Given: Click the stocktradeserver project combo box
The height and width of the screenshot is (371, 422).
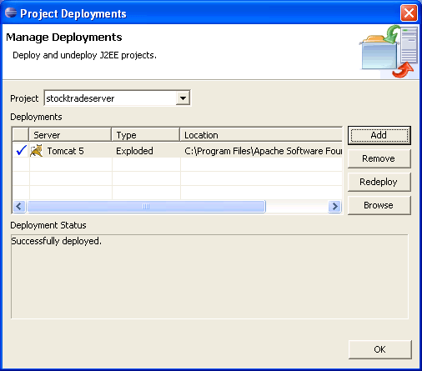Looking at the screenshot, I should [x=117, y=98].
